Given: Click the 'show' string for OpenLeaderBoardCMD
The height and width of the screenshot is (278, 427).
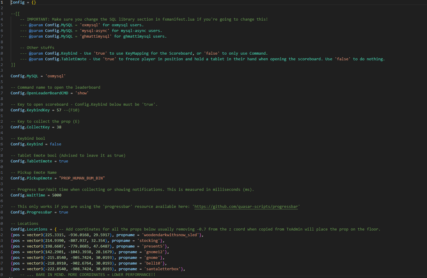Looking at the screenshot, I should [82, 93].
